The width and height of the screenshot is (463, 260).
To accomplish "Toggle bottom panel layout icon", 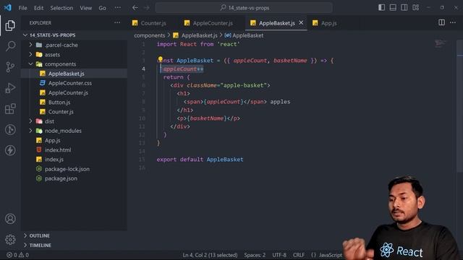I will pyautogui.click(x=393, y=7).
